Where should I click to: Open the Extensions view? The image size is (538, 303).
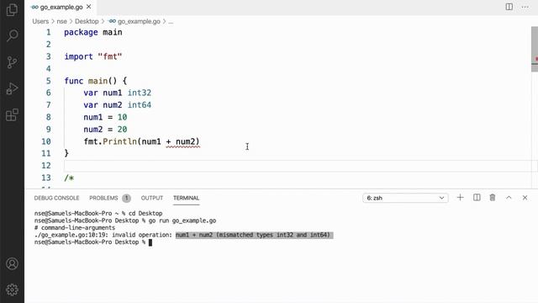pyautogui.click(x=12, y=115)
